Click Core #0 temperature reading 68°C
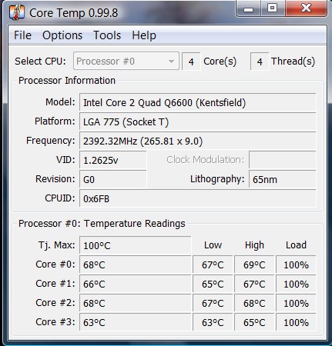The width and height of the screenshot is (332, 346). tap(136, 264)
